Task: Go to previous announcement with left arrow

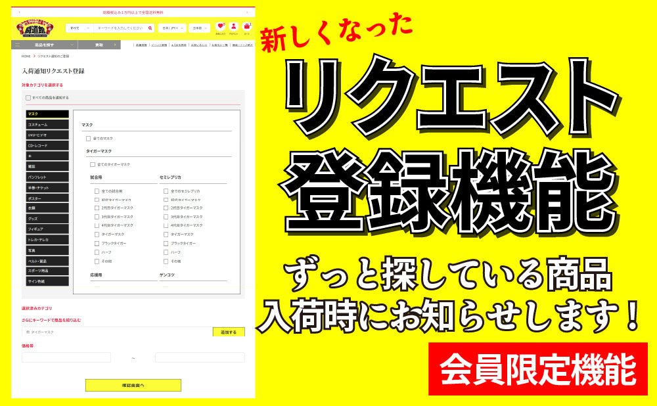Action: tap(19, 12)
